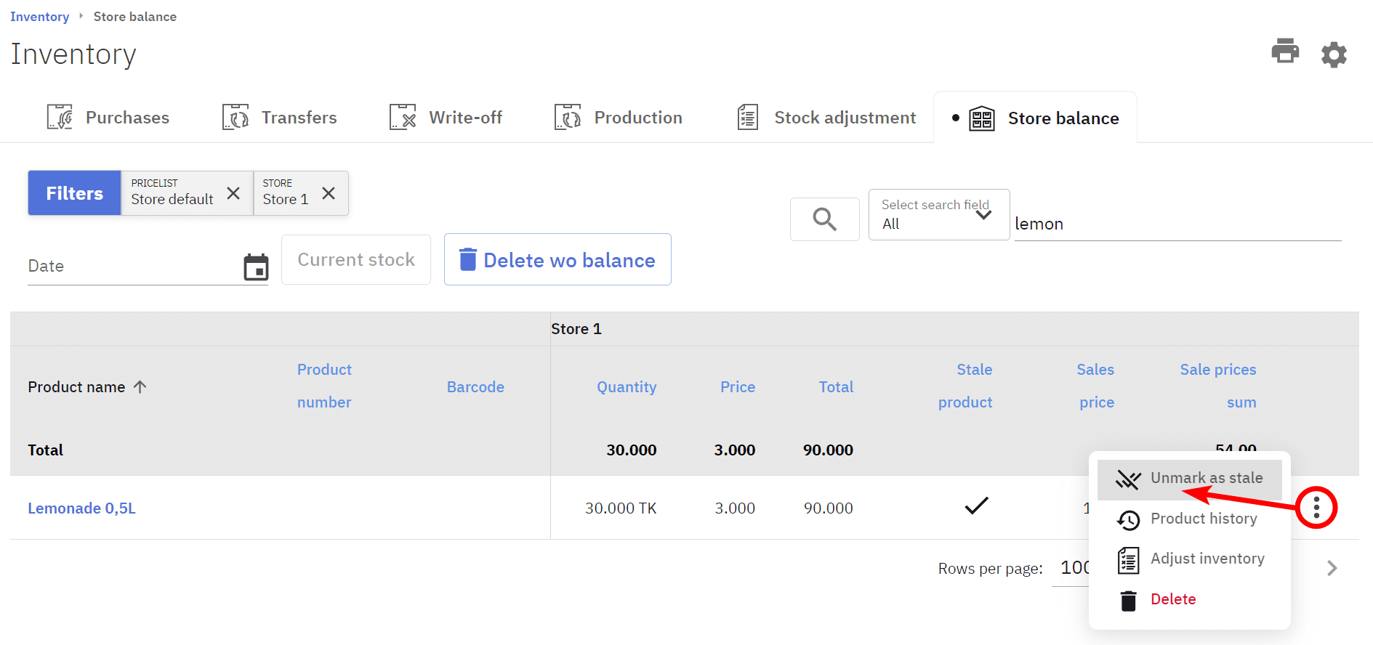
Task: Open three-dot menu for Lemonade row
Action: click(1316, 508)
